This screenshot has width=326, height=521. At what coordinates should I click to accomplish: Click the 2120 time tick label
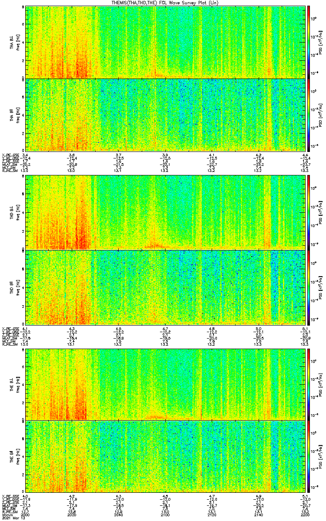212,514
